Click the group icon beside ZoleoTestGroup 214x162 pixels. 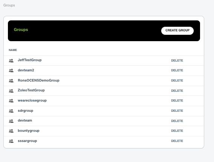[11, 91]
